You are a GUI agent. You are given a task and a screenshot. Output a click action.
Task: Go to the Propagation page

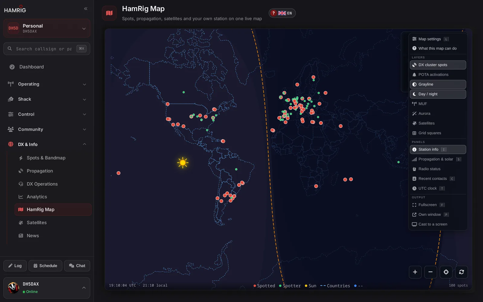(53, 171)
